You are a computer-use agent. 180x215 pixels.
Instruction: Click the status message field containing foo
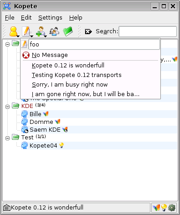[94, 44]
